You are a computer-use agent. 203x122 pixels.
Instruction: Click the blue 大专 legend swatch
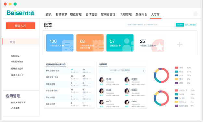point(176,75)
